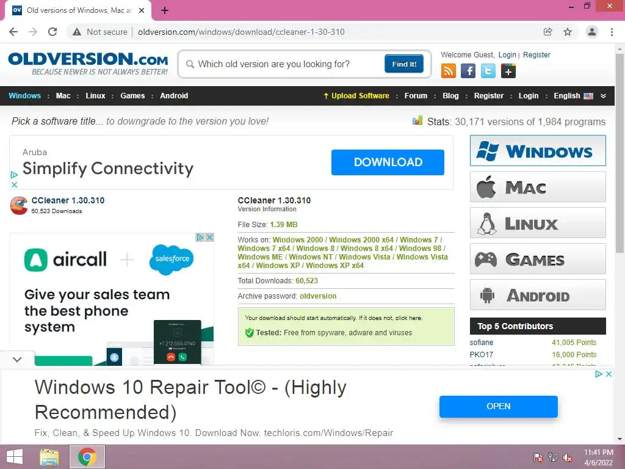Viewport: 625px width, 469px height.
Task: Open the Chrome three-dot menu
Action: tap(612, 32)
